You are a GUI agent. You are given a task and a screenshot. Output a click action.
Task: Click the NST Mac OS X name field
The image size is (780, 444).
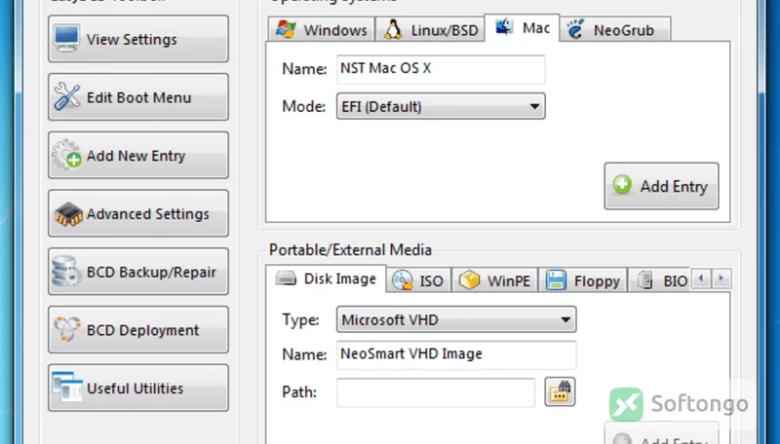click(x=441, y=69)
